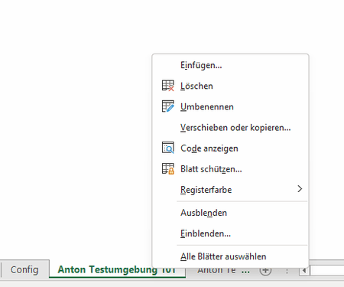The height and width of the screenshot is (287, 344).
Task: Select Einblenden... from the context menu
Action: click(x=230, y=233)
